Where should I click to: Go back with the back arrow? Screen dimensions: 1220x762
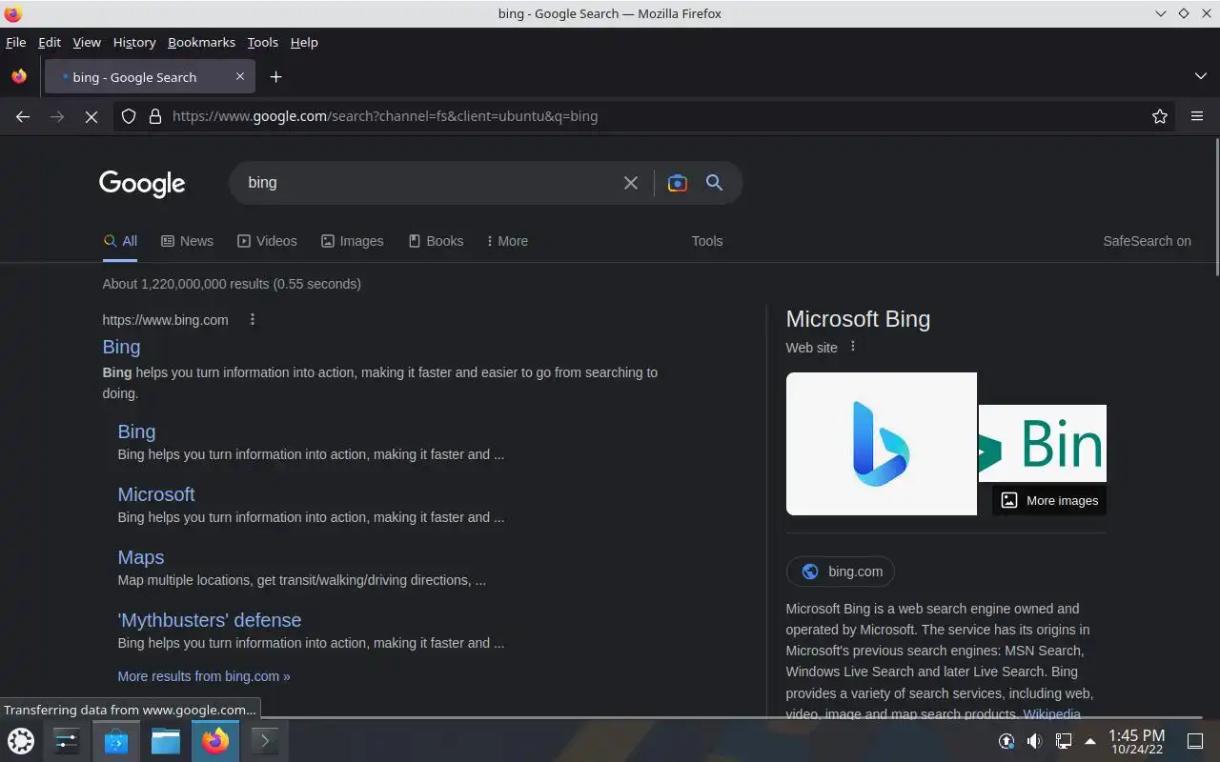point(23,116)
